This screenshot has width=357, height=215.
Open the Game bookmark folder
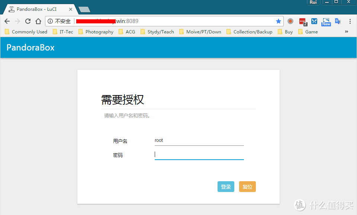(308, 32)
